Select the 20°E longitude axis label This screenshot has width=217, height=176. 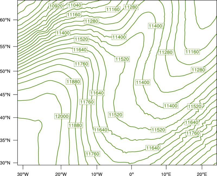[202, 174]
